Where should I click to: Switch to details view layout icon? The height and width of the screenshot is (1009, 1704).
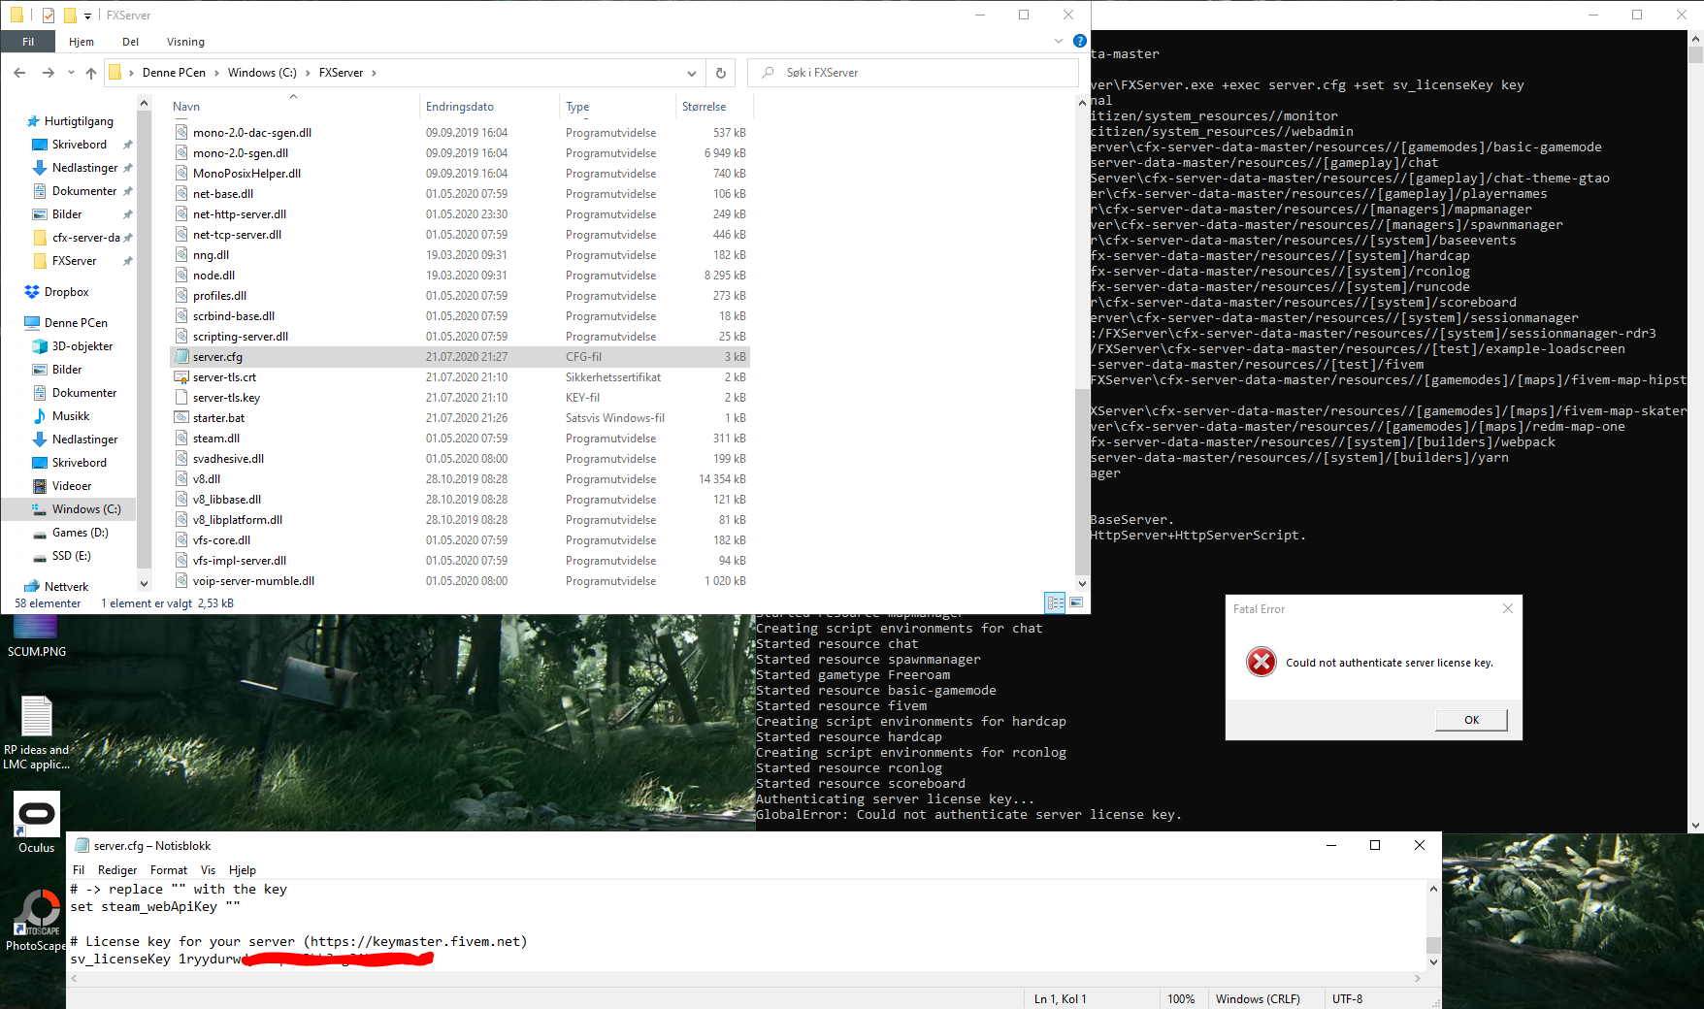pyautogui.click(x=1055, y=602)
